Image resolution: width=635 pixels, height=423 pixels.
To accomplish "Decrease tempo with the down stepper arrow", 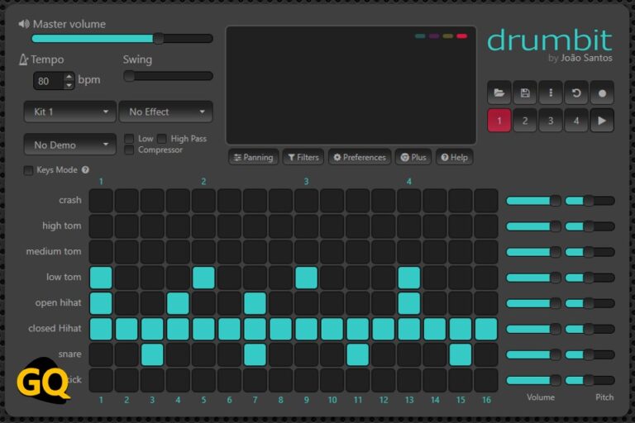I will pos(69,85).
